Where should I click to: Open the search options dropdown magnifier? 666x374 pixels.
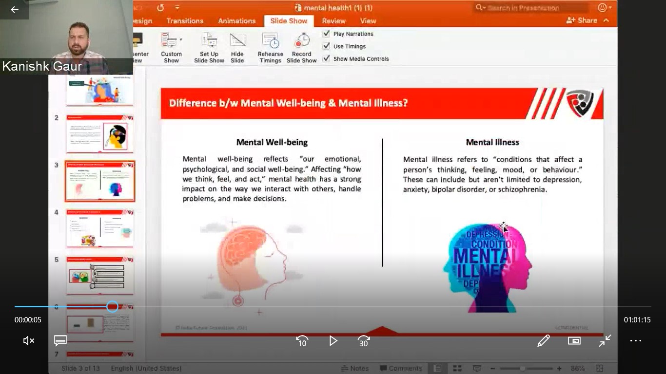[480, 7]
